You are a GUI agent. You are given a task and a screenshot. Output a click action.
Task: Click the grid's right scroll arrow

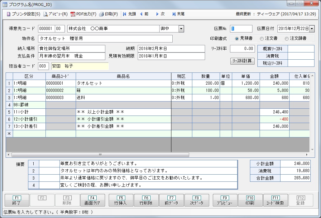307,155
